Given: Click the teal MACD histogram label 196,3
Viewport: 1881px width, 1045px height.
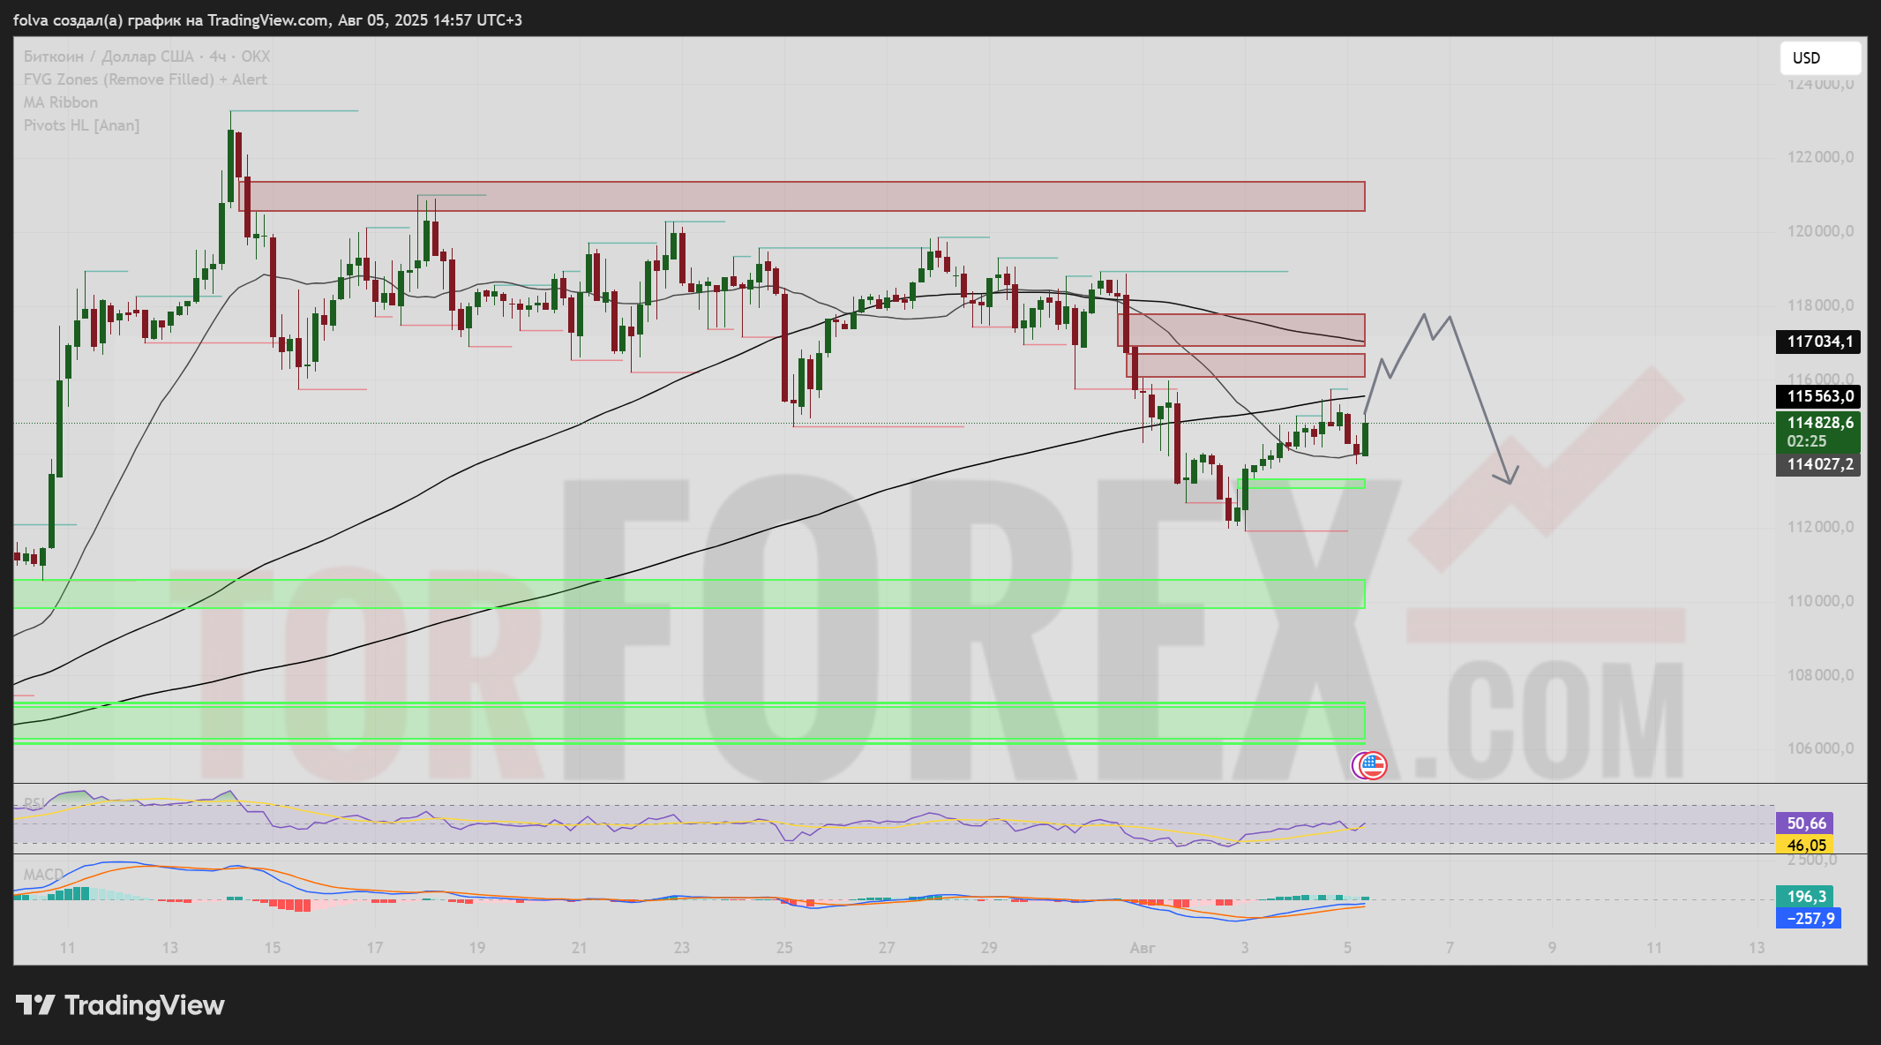Looking at the screenshot, I should click(x=1805, y=897).
